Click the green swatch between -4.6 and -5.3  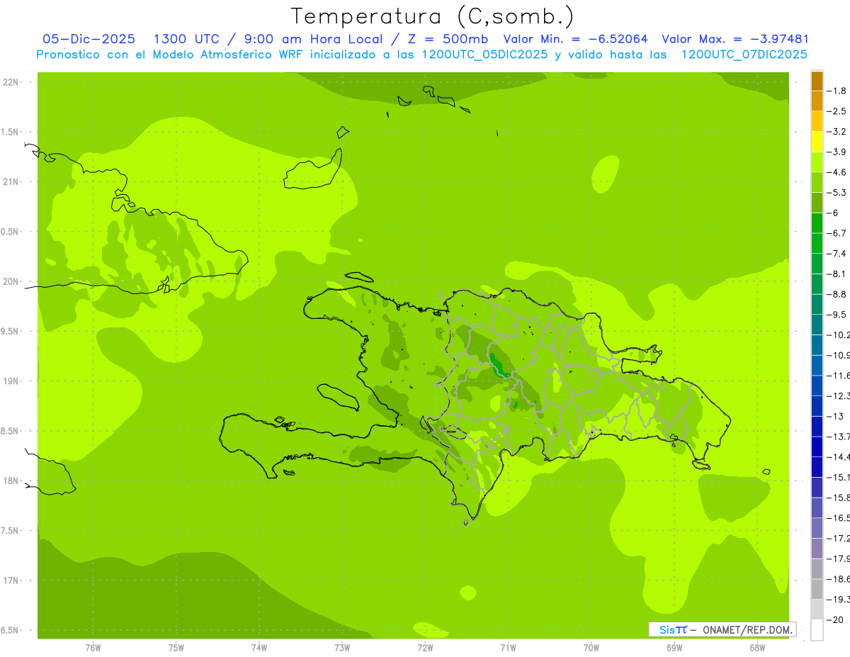point(817,182)
